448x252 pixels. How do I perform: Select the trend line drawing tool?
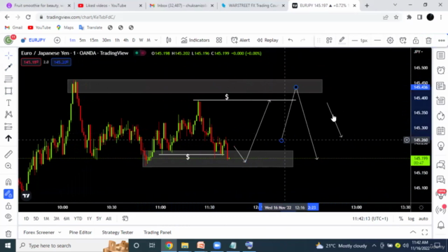[x=8, y=67]
